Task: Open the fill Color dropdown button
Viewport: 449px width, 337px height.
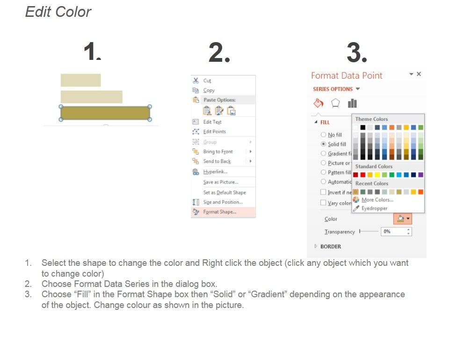Action: point(402,219)
